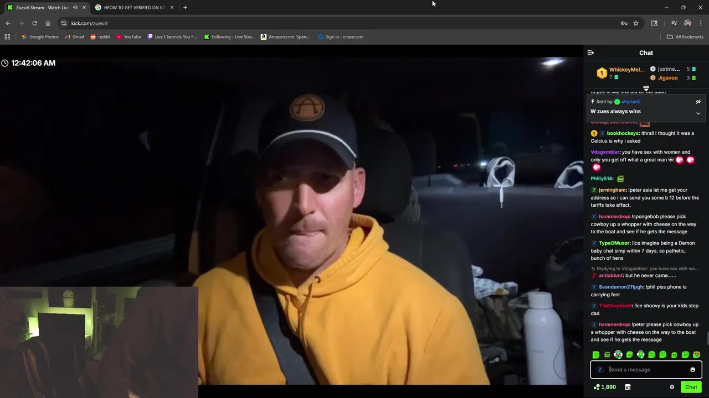Open the emoji picker in message box

(692, 370)
